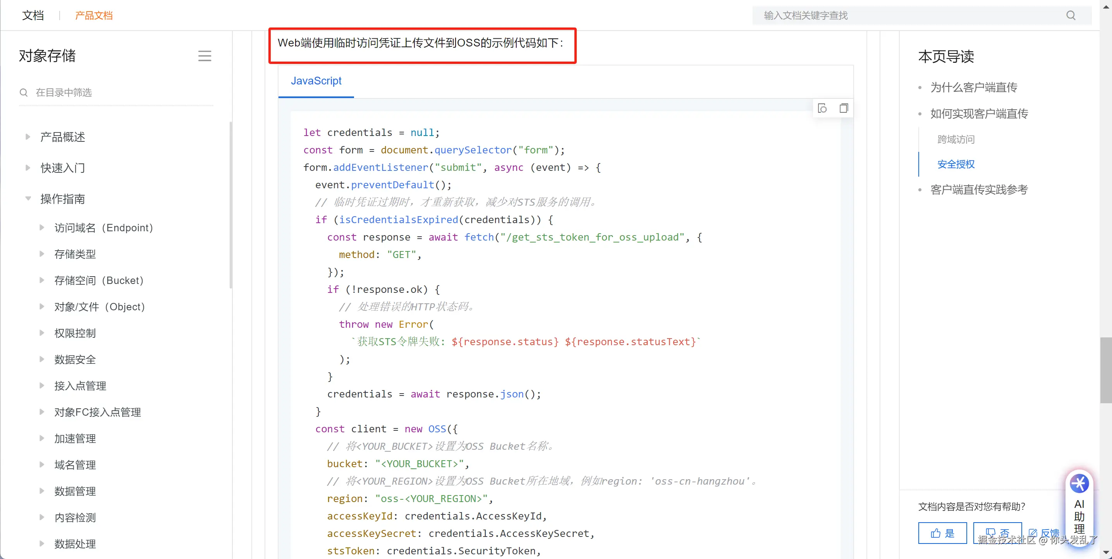Click the code theme toggle icon beside copy
This screenshot has height=559, width=1112.
(822, 108)
